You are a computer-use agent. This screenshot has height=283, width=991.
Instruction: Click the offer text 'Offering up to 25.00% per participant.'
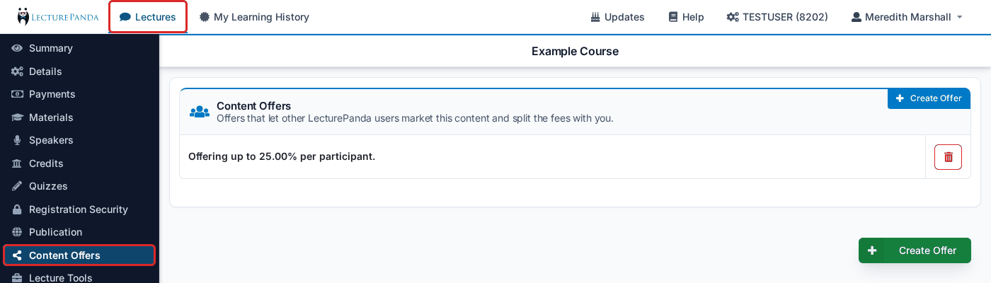282,156
